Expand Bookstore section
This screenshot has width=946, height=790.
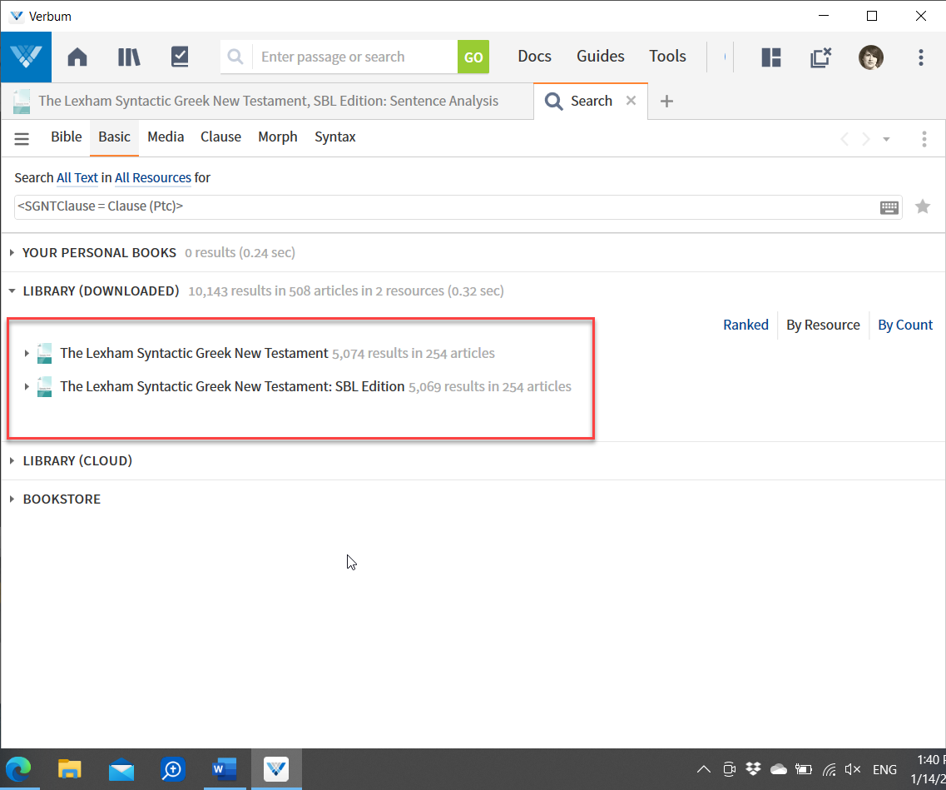tap(12, 499)
